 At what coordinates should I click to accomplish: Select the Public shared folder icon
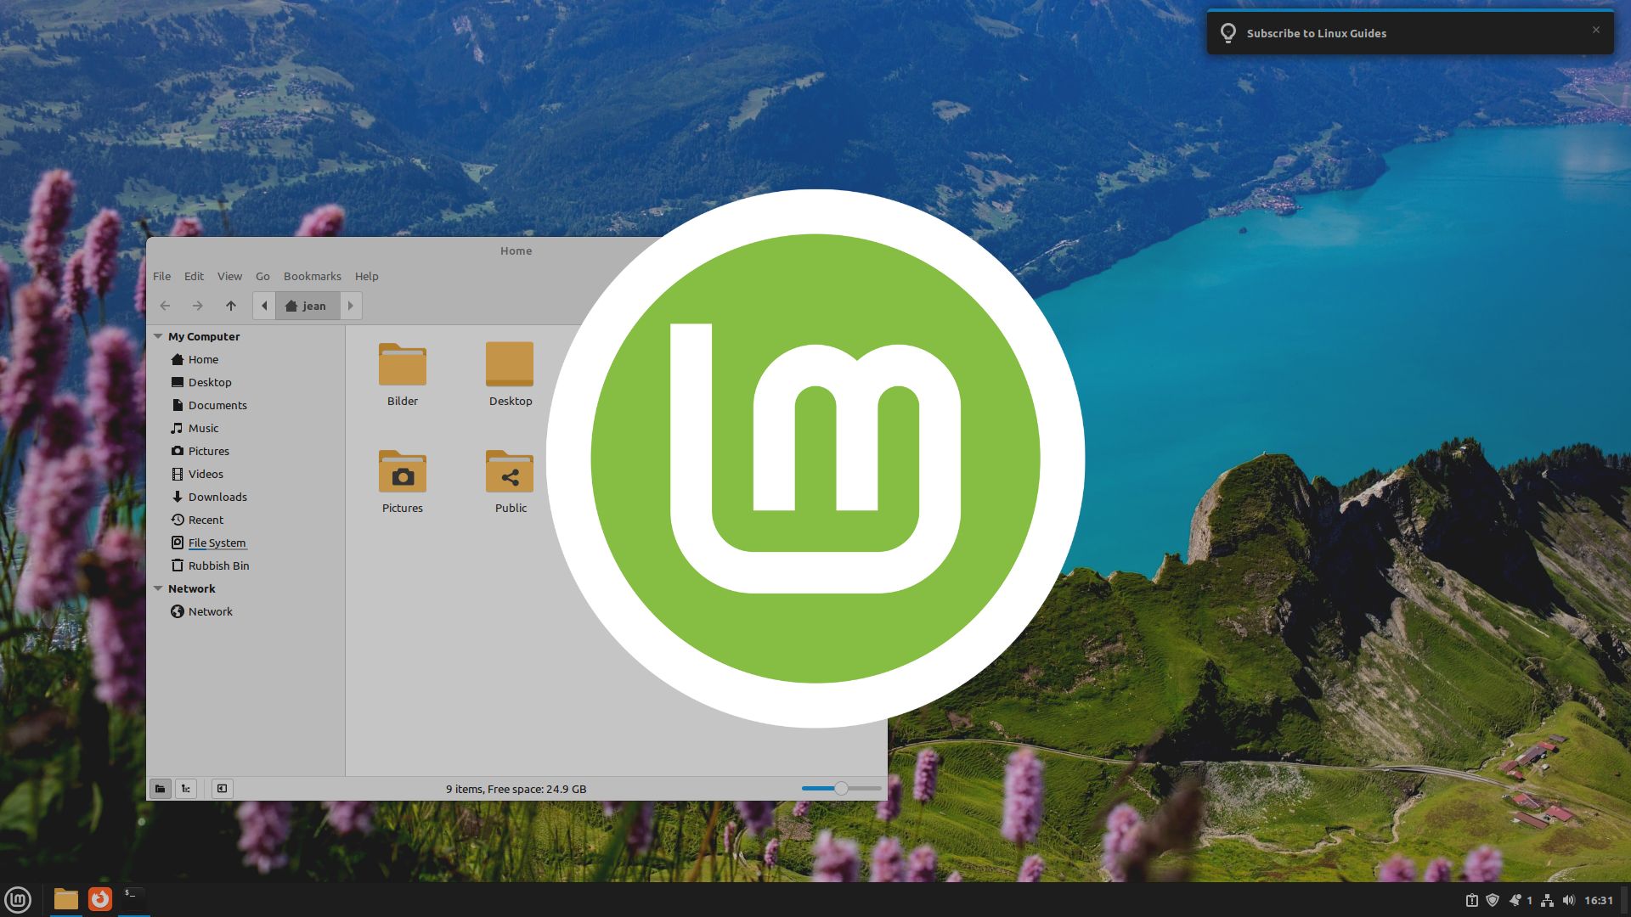(510, 472)
